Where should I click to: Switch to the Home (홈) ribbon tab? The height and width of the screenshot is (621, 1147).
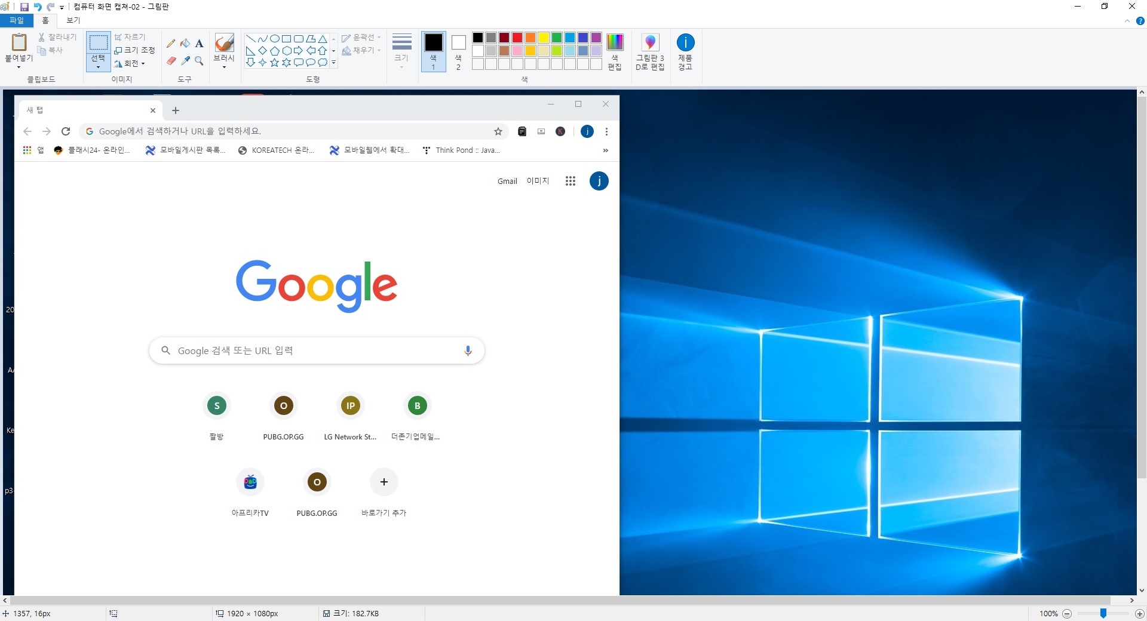tap(45, 20)
